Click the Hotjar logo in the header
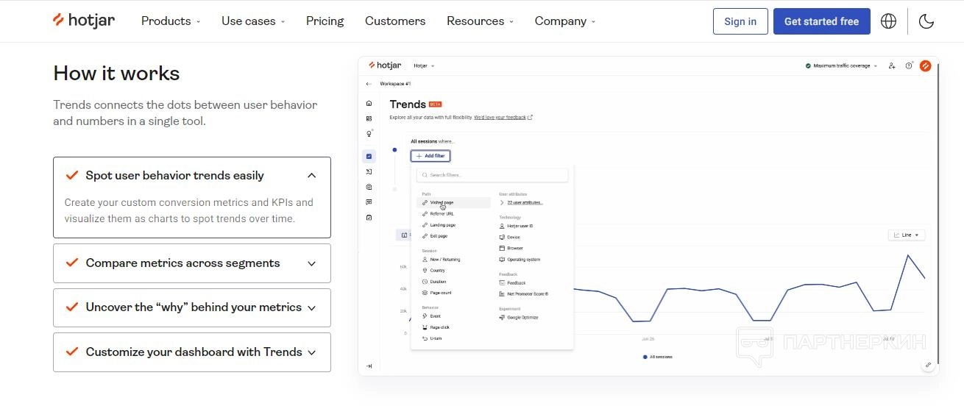This screenshot has height=406, width=964. [84, 21]
